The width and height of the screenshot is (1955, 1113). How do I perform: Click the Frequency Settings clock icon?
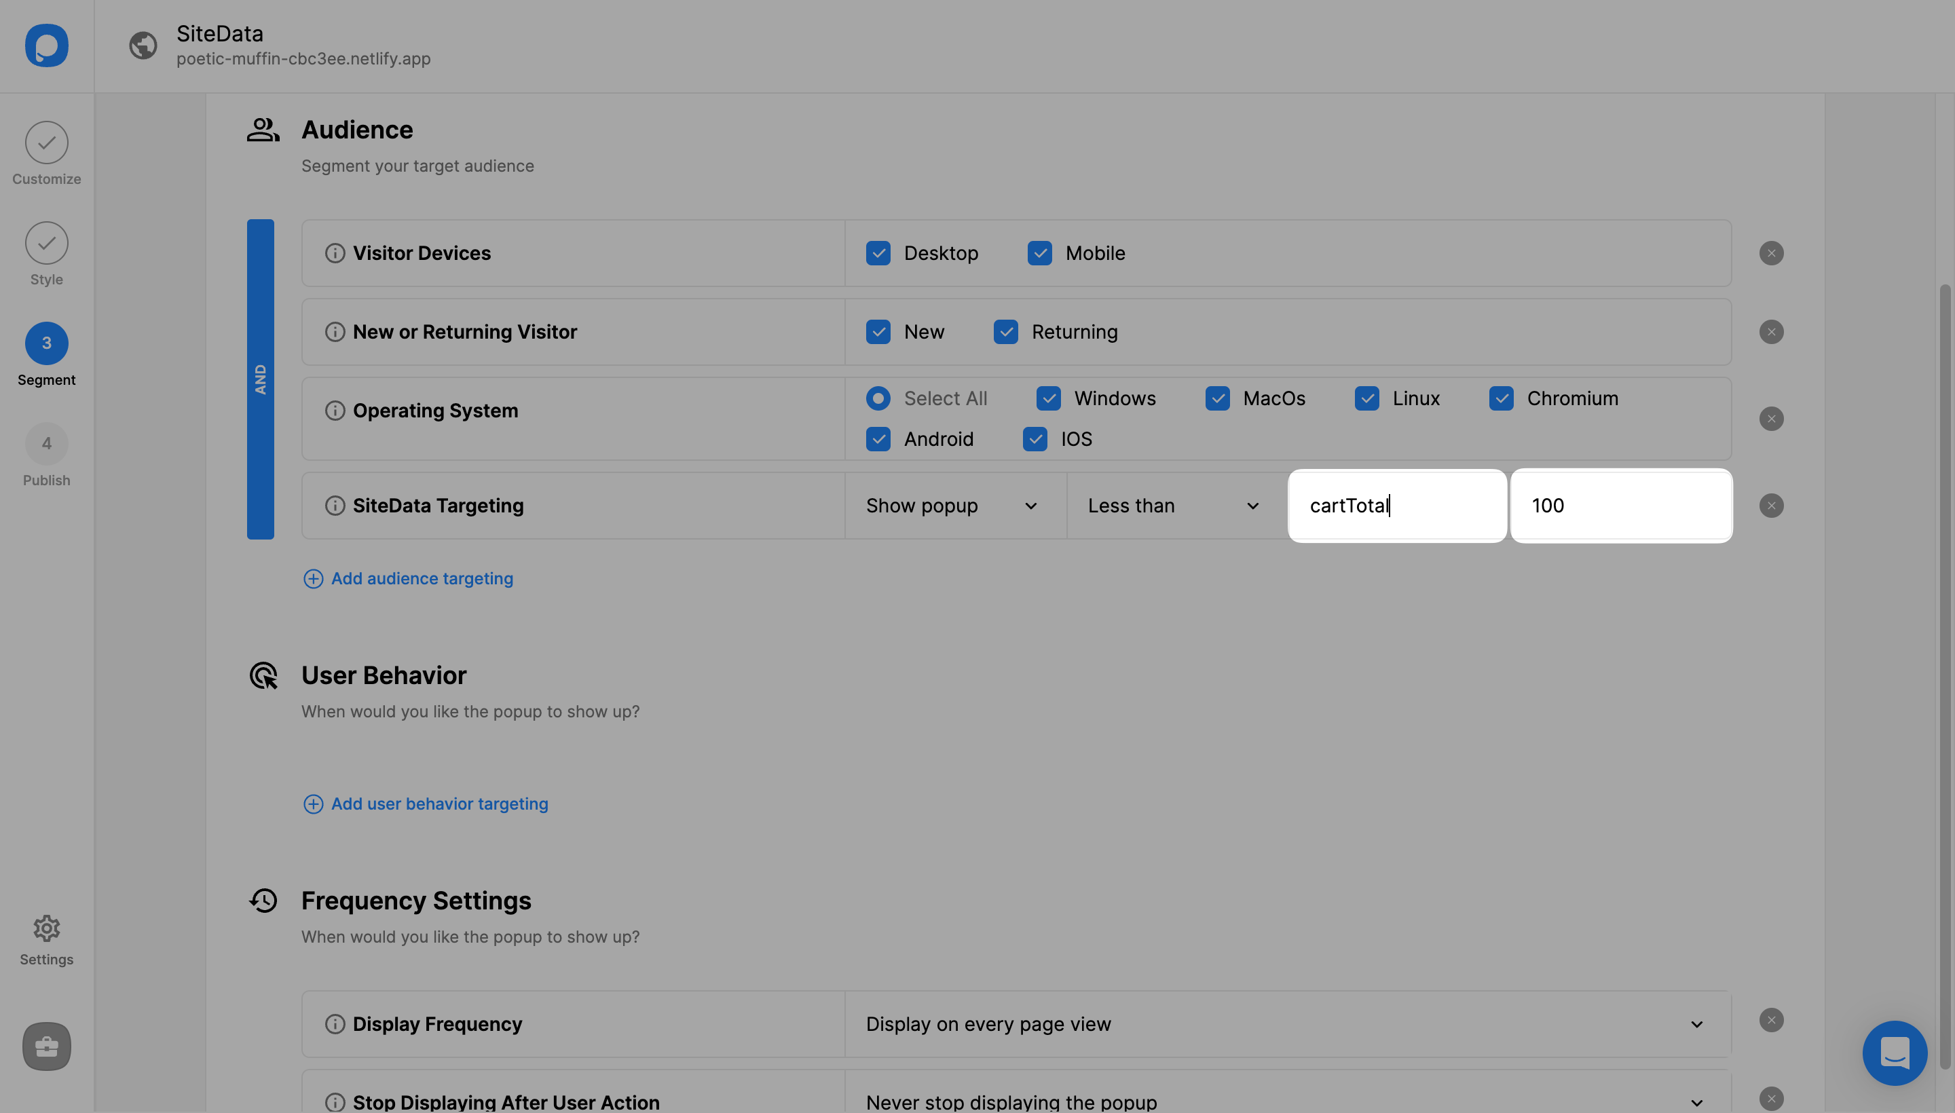(x=265, y=899)
